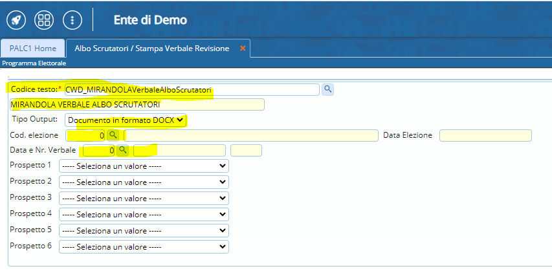Screen dimensions: 552x271
Task: Click magnifier search next to Codice testo
Action: pos(327,89)
